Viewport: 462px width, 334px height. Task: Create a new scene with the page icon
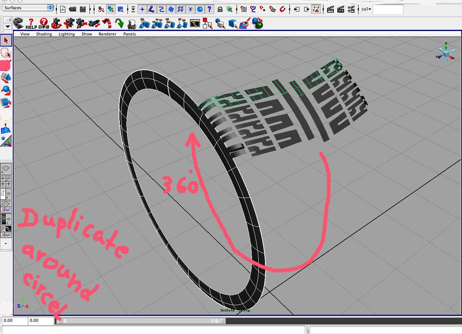click(63, 9)
